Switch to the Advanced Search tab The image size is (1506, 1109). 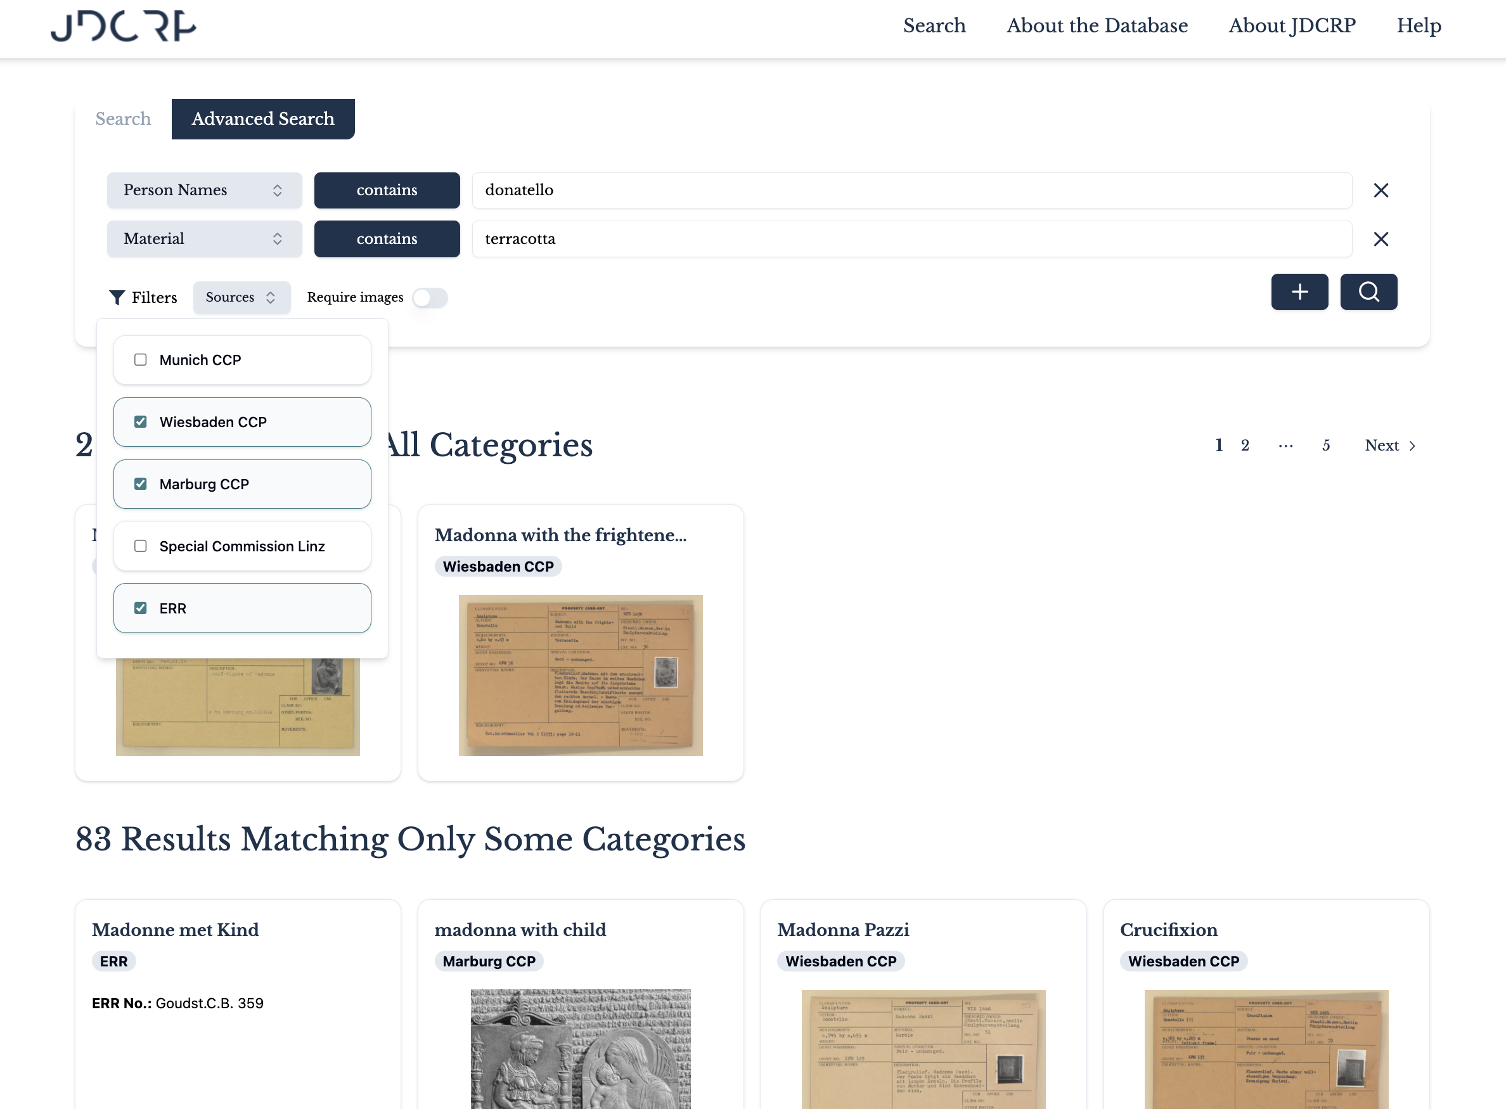(x=262, y=119)
